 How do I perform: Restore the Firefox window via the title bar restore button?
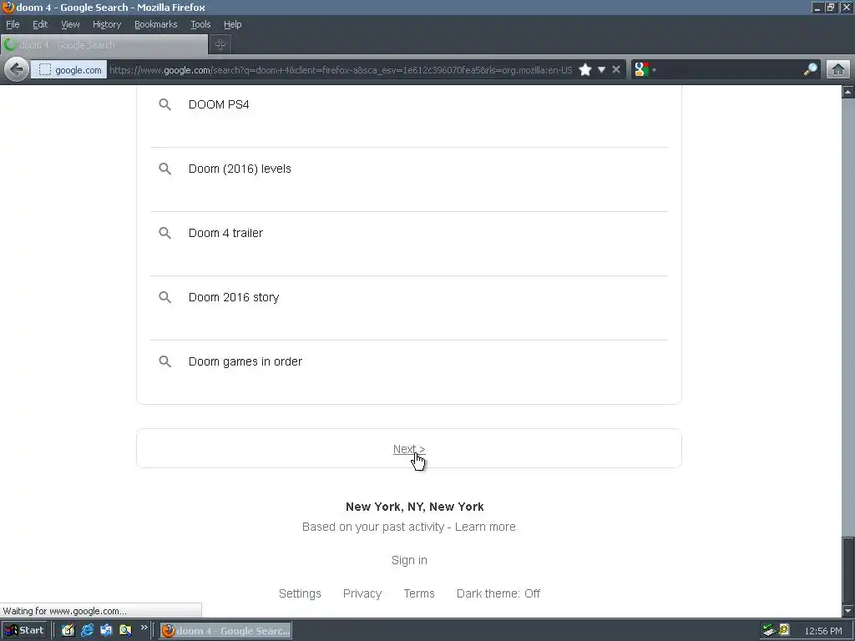pos(831,8)
